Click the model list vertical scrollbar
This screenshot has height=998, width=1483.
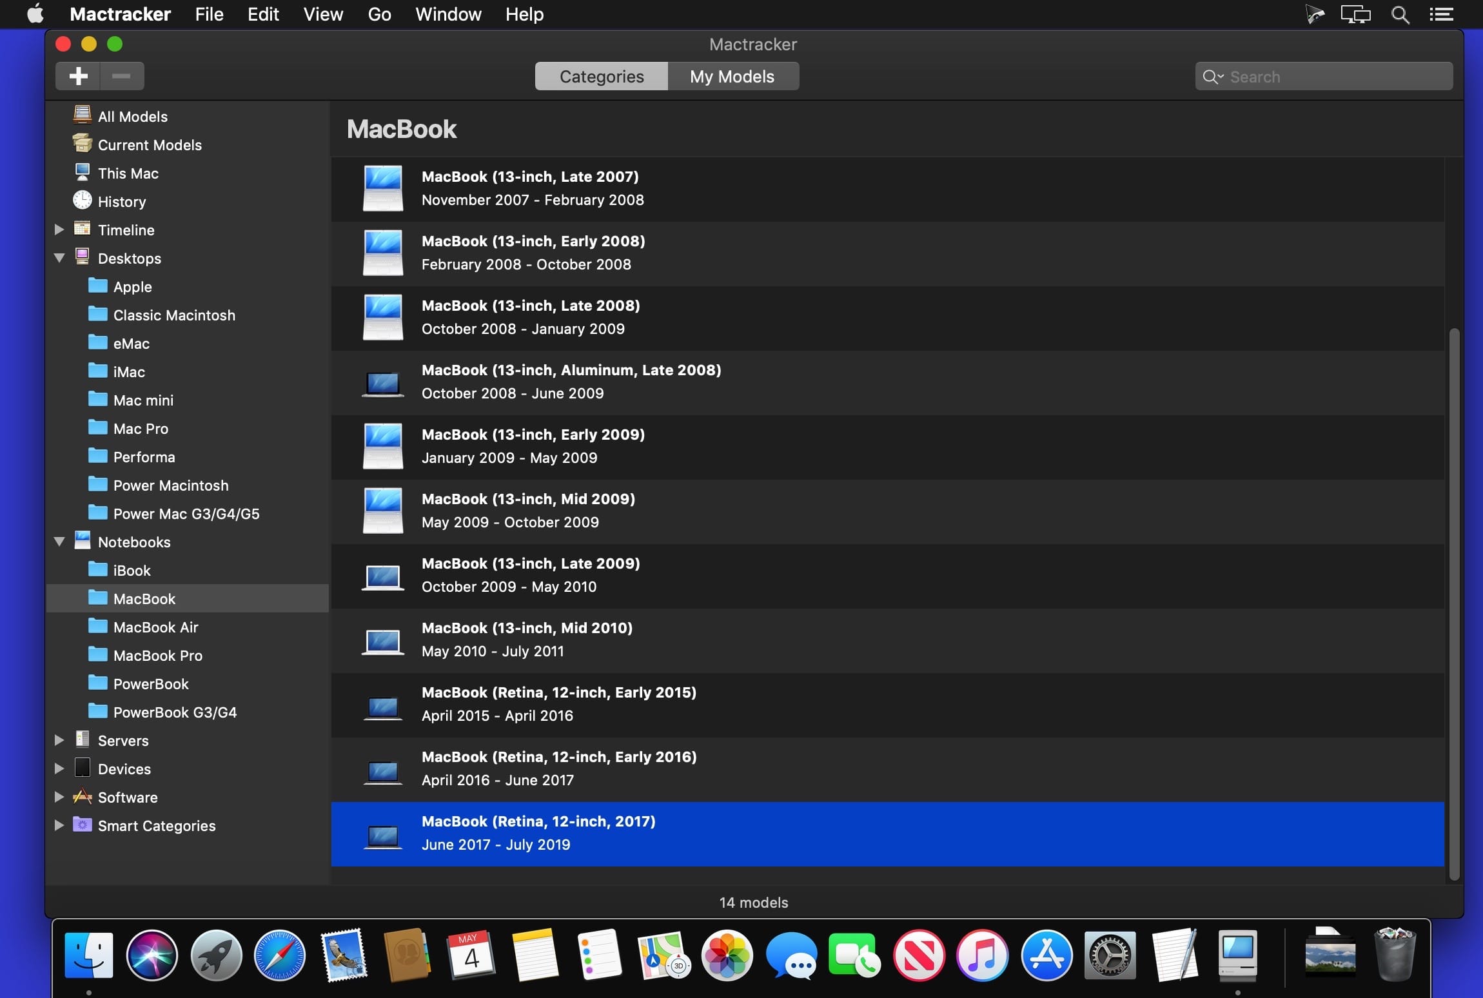tap(1453, 603)
